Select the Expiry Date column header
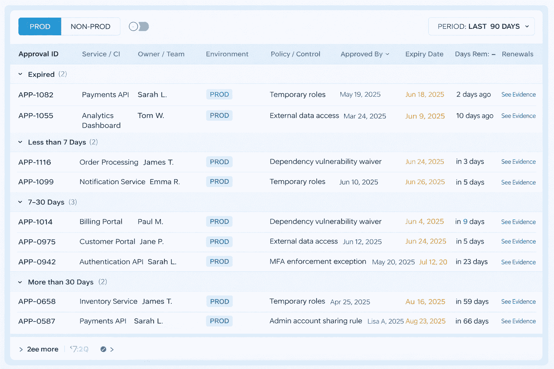This screenshot has height=369, width=554. pyautogui.click(x=424, y=54)
